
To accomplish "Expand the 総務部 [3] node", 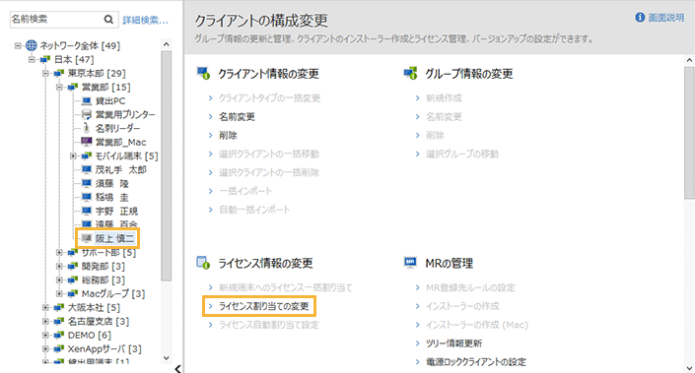I will pyautogui.click(x=59, y=280).
